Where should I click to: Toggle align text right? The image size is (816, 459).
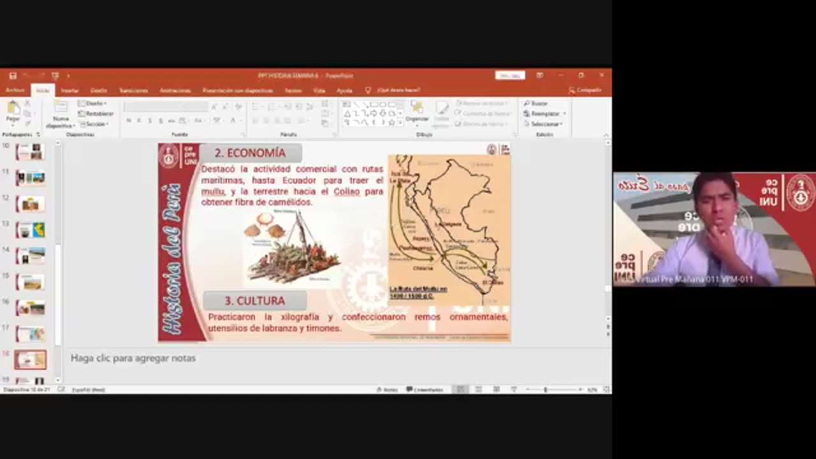click(x=277, y=120)
